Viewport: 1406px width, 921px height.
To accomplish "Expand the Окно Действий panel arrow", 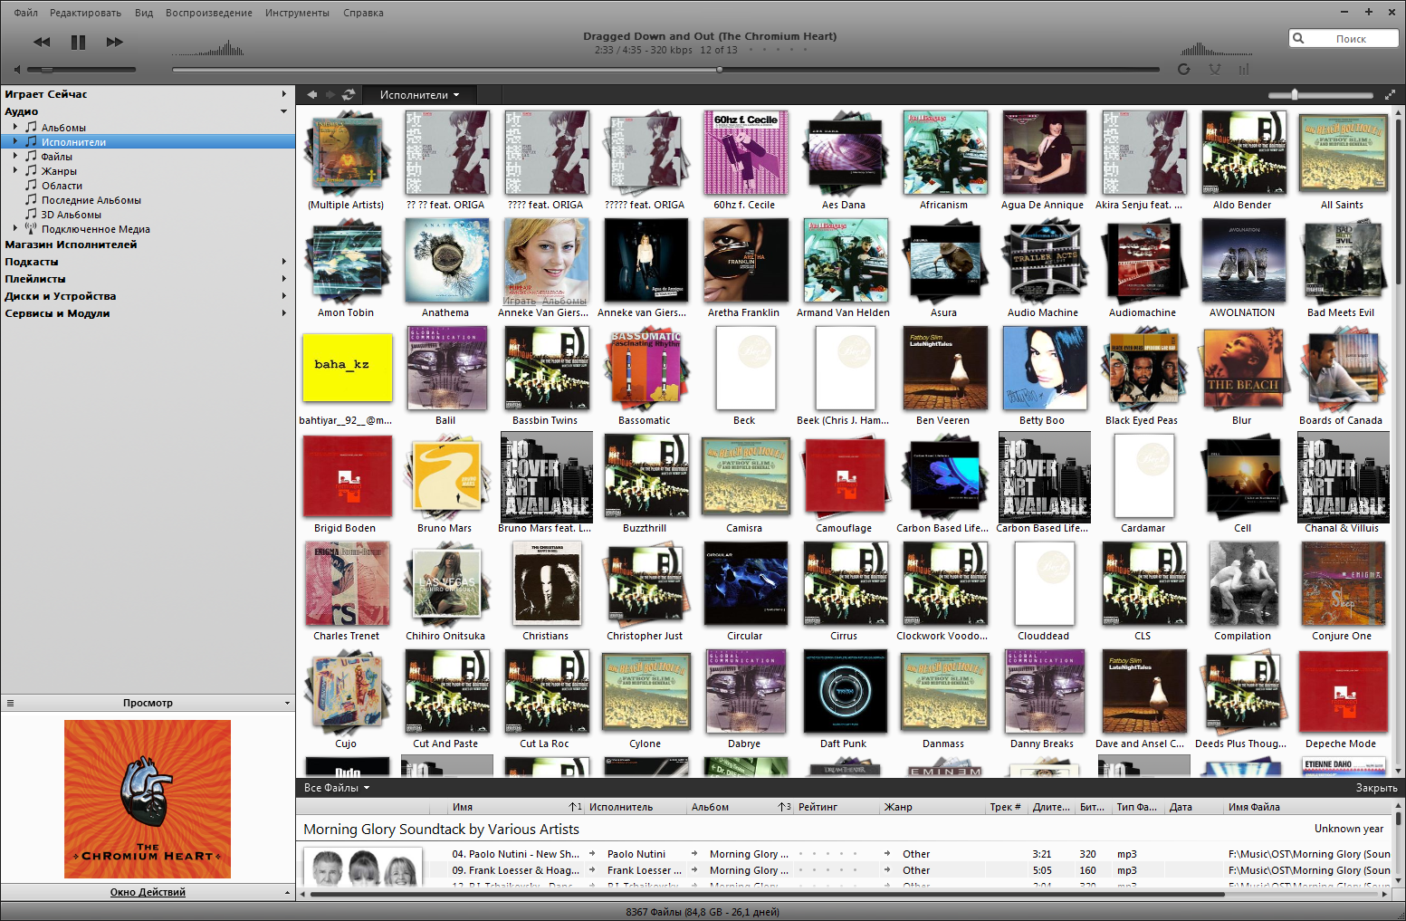I will [288, 892].
